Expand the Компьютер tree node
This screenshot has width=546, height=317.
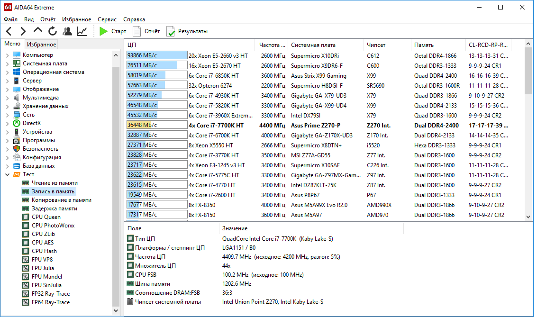pos(7,55)
